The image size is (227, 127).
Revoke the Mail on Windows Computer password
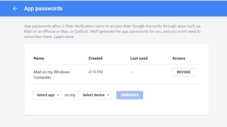[x=183, y=72]
